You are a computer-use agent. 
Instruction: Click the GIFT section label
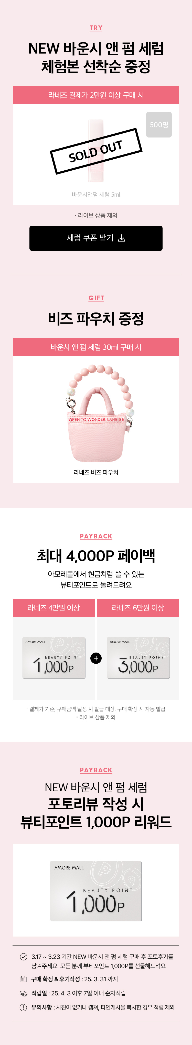96,298
